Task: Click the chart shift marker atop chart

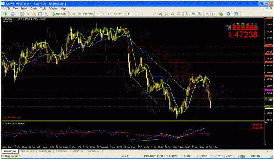Action: tap(211, 18)
